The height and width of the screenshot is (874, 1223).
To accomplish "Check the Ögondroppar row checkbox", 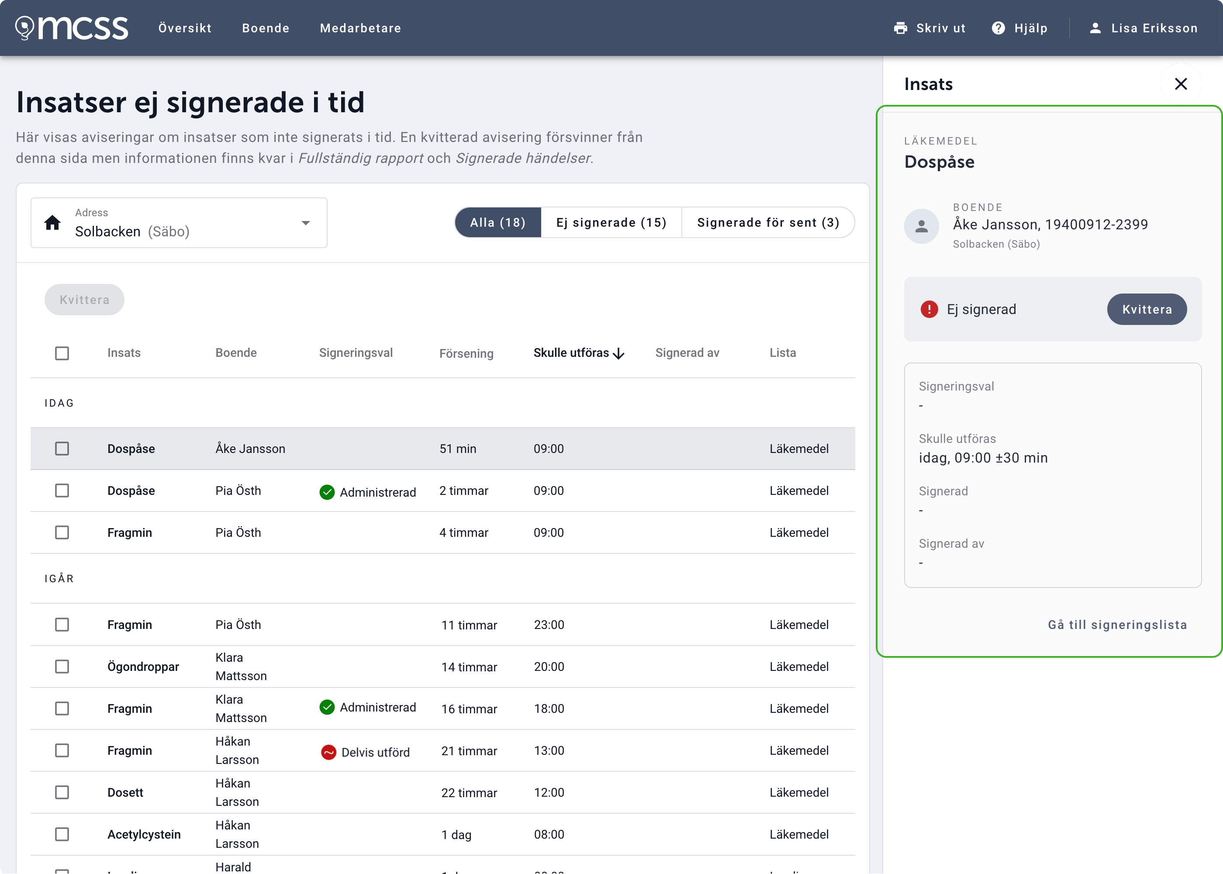I will 62,666.
